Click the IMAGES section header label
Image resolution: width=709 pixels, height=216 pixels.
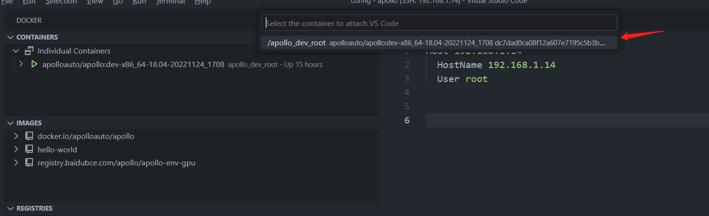pos(29,123)
